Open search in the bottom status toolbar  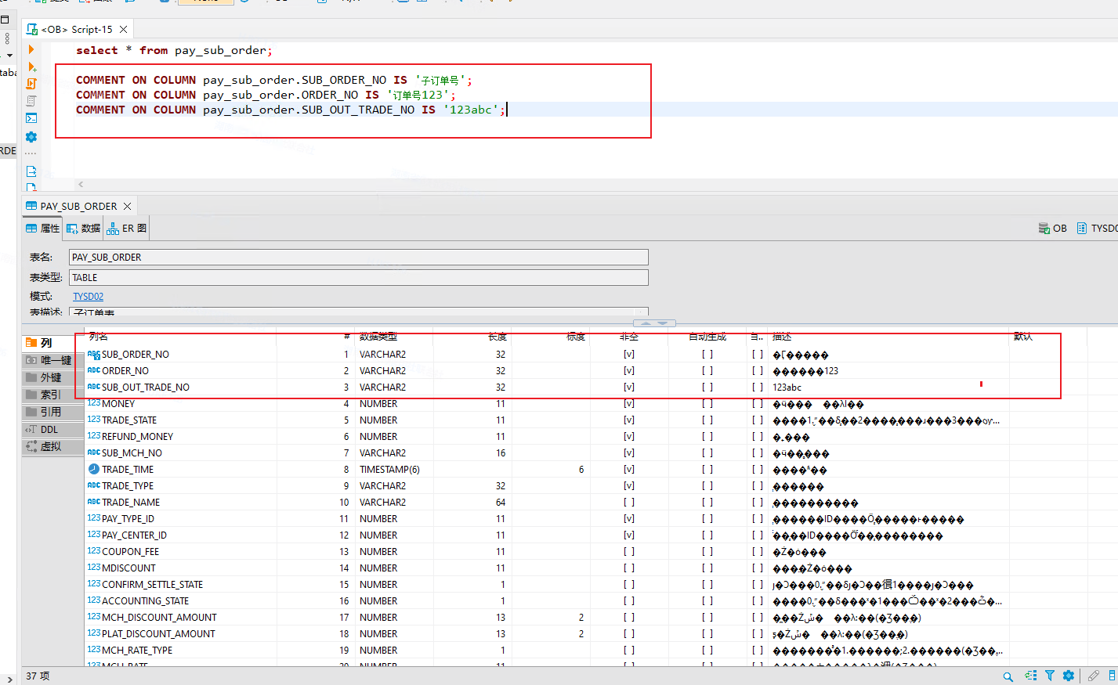(1008, 676)
